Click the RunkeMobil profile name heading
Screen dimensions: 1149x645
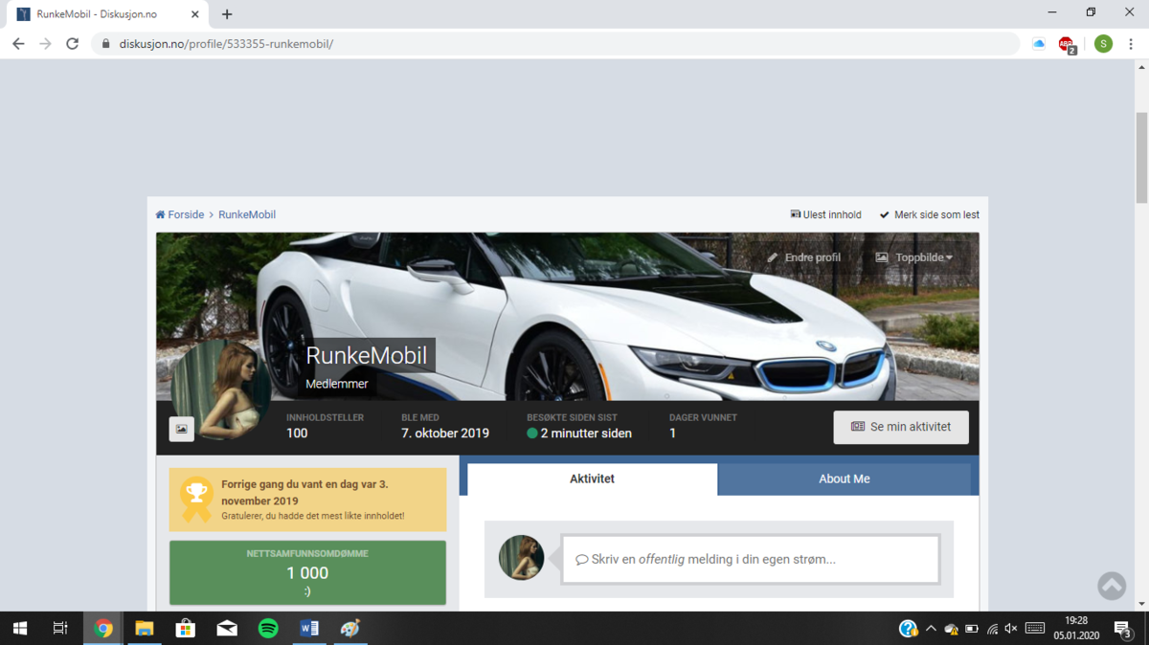point(367,356)
